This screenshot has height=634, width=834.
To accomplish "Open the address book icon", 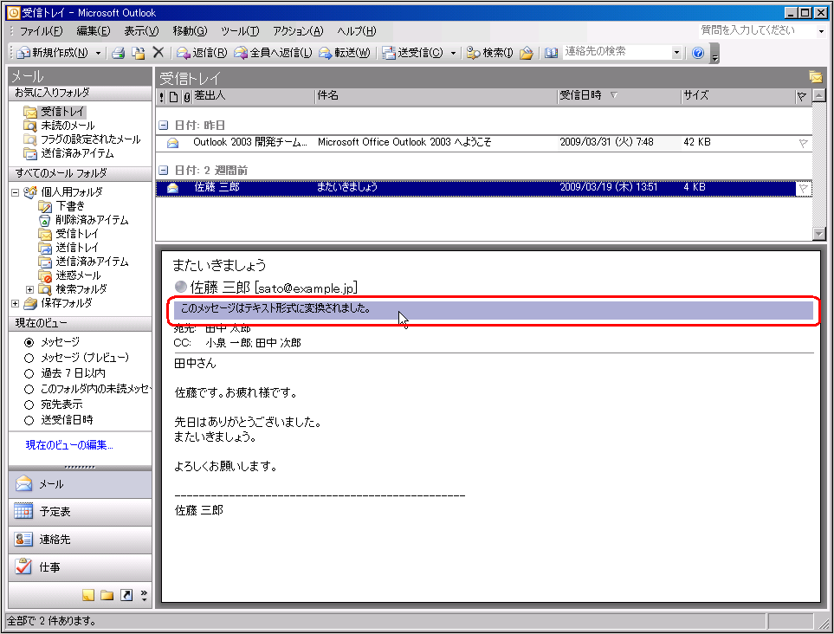I will click(x=551, y=53).
